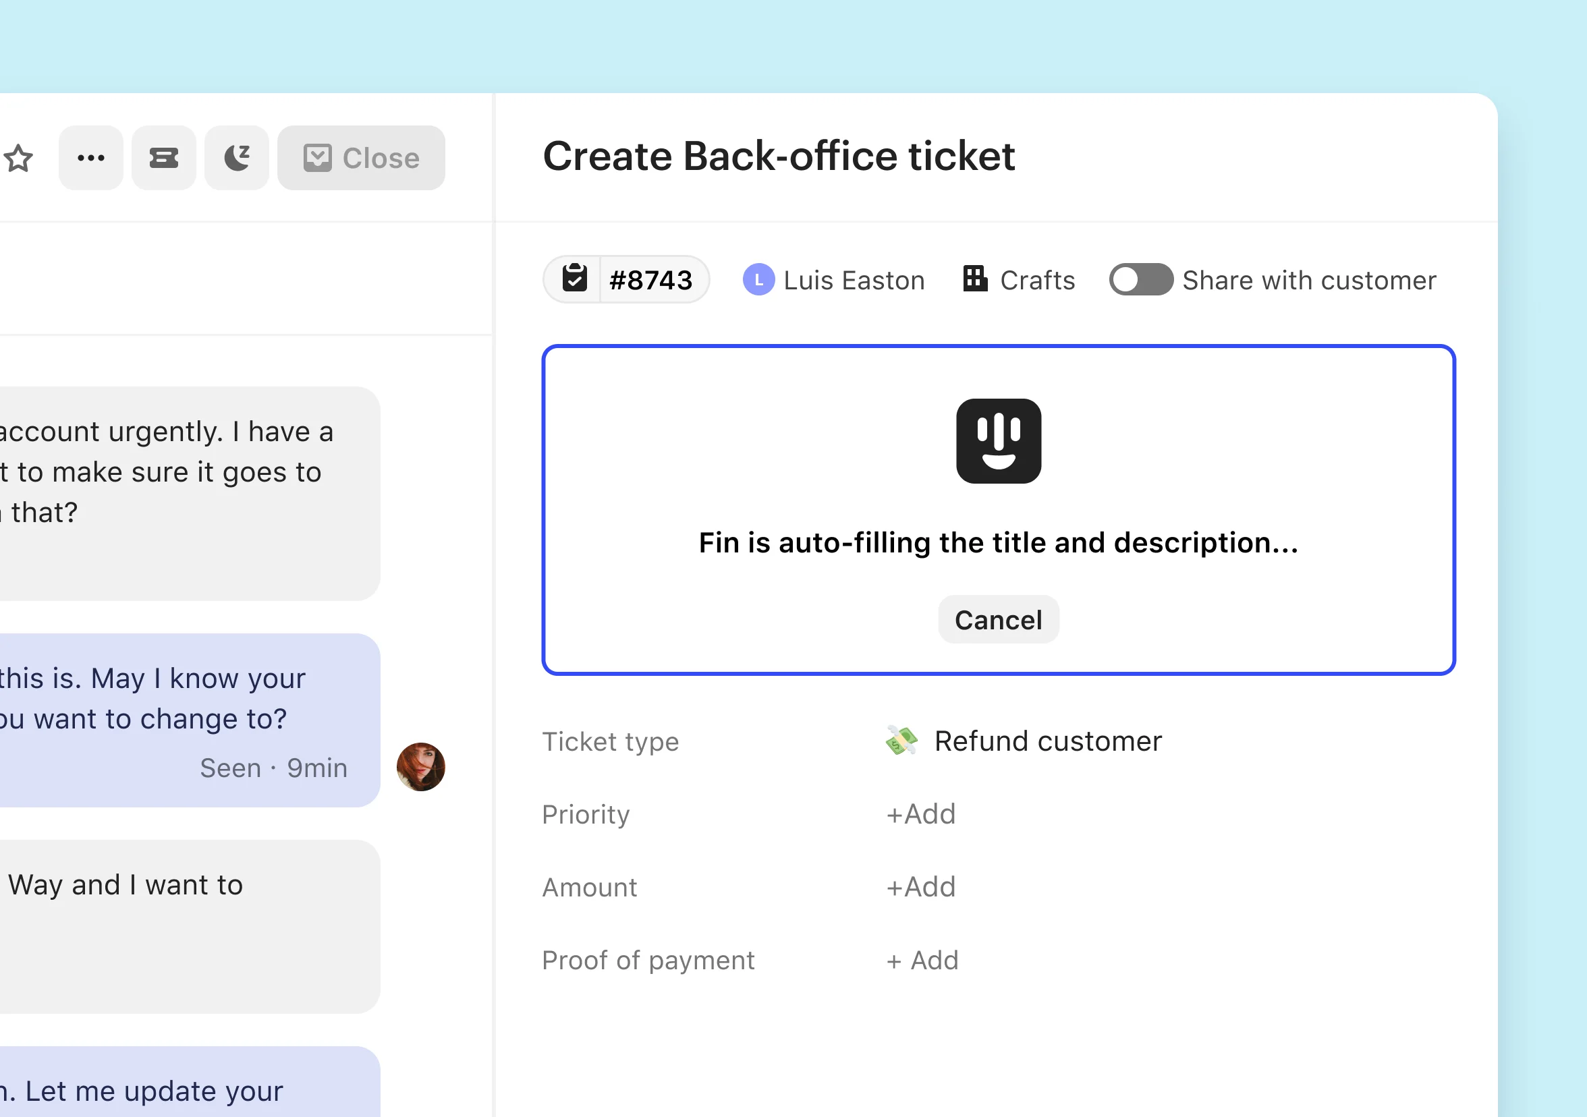Click the message containing Way and I want to
The width and height of the screenshot is (1587, 1117).
point(190,926)
